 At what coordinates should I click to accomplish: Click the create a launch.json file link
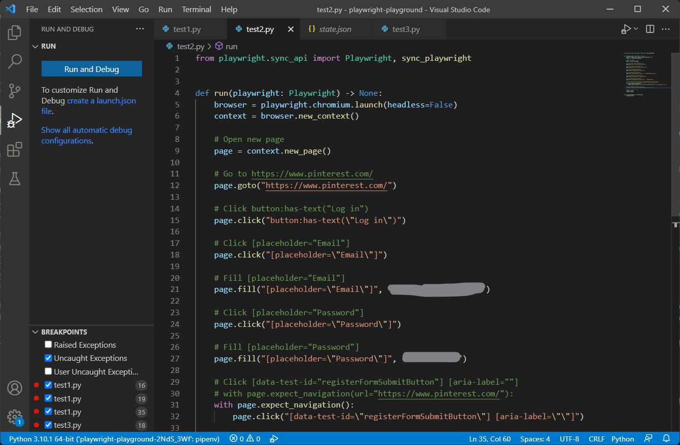point(101,101)
